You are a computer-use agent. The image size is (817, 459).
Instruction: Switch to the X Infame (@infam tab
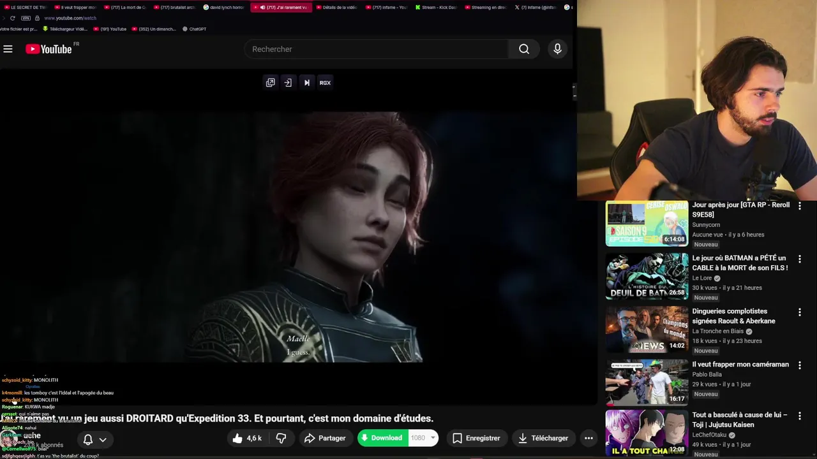click(536, 7)
